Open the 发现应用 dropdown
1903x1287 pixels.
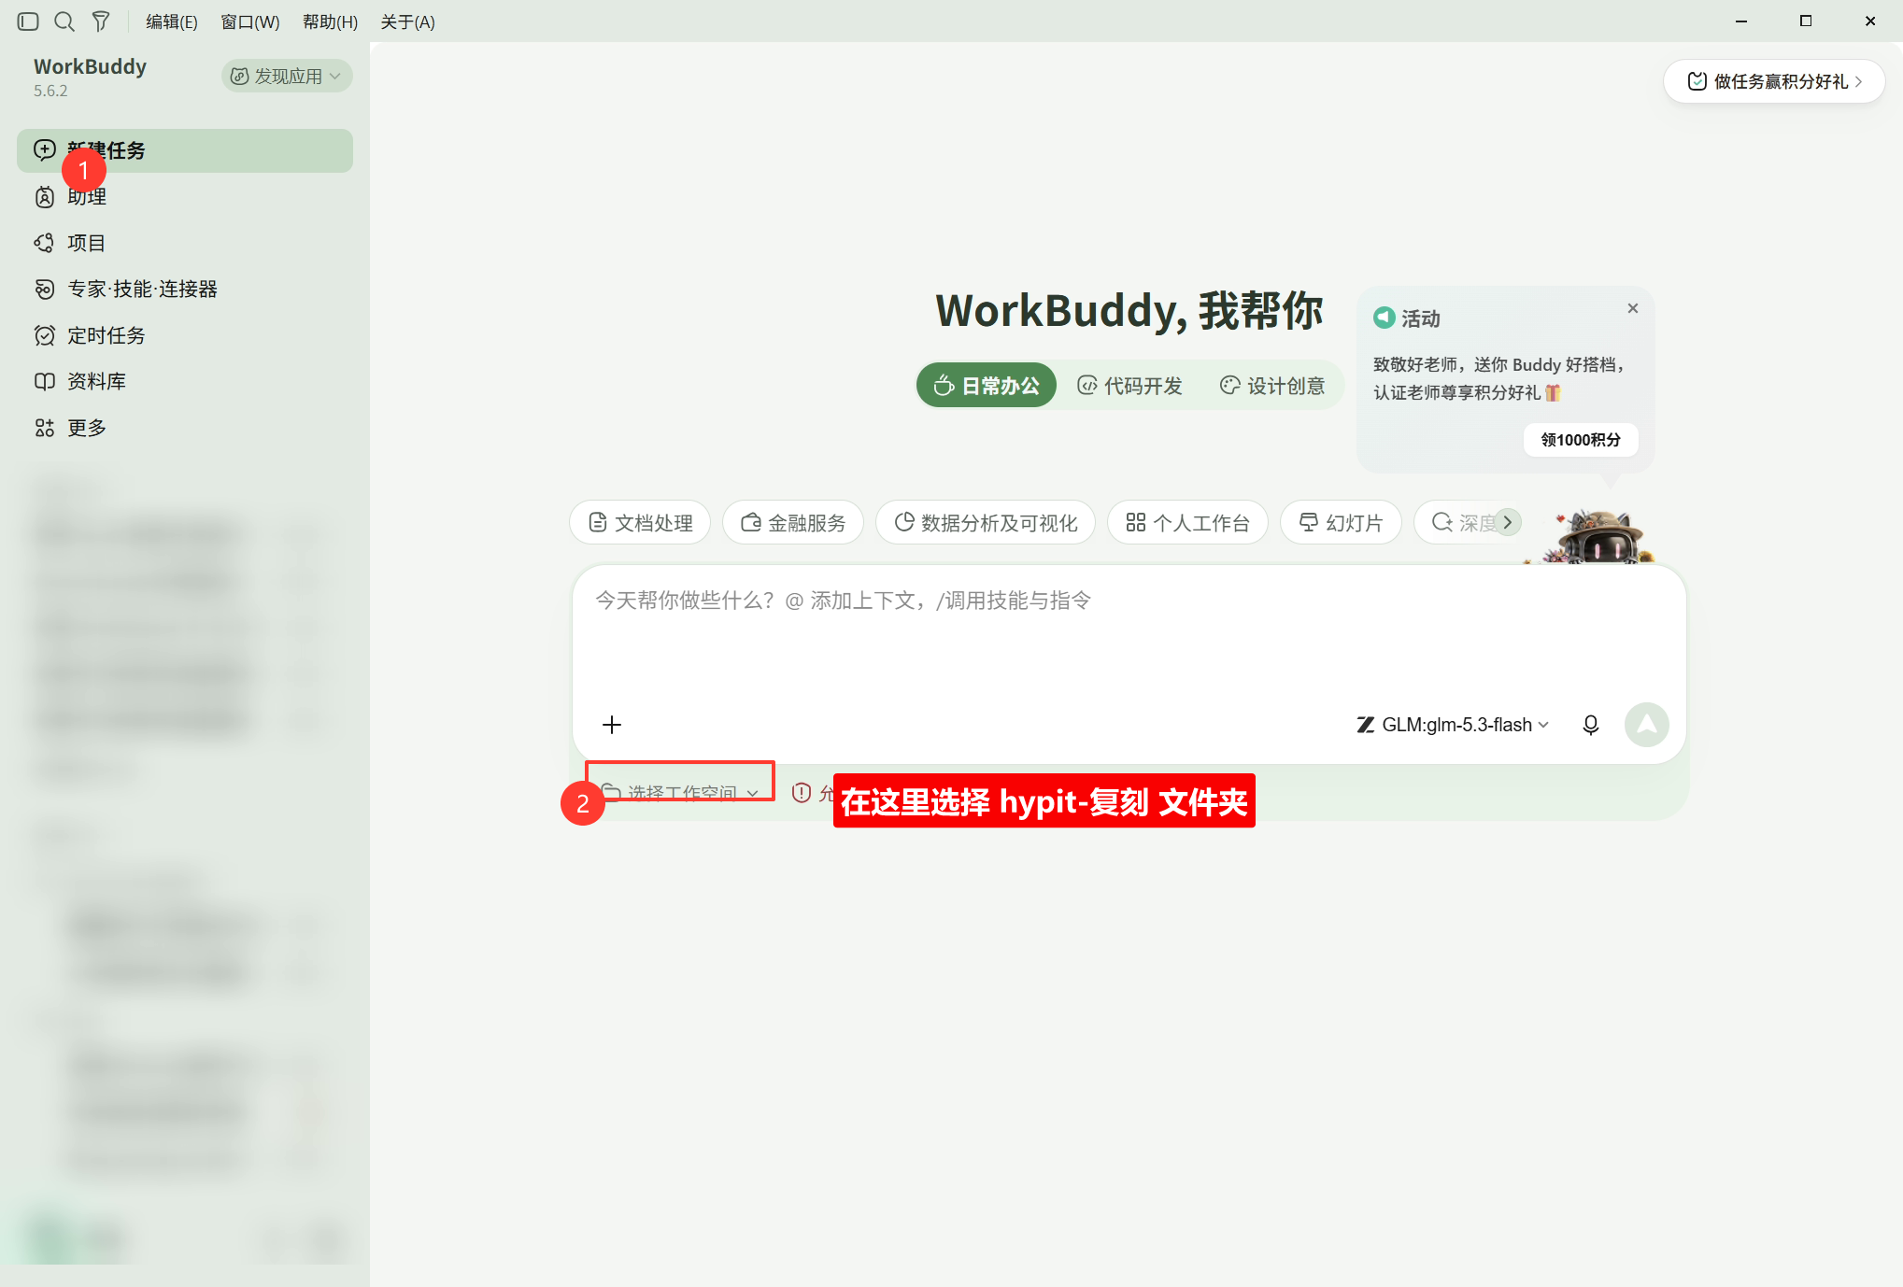[x=287, y=76]
